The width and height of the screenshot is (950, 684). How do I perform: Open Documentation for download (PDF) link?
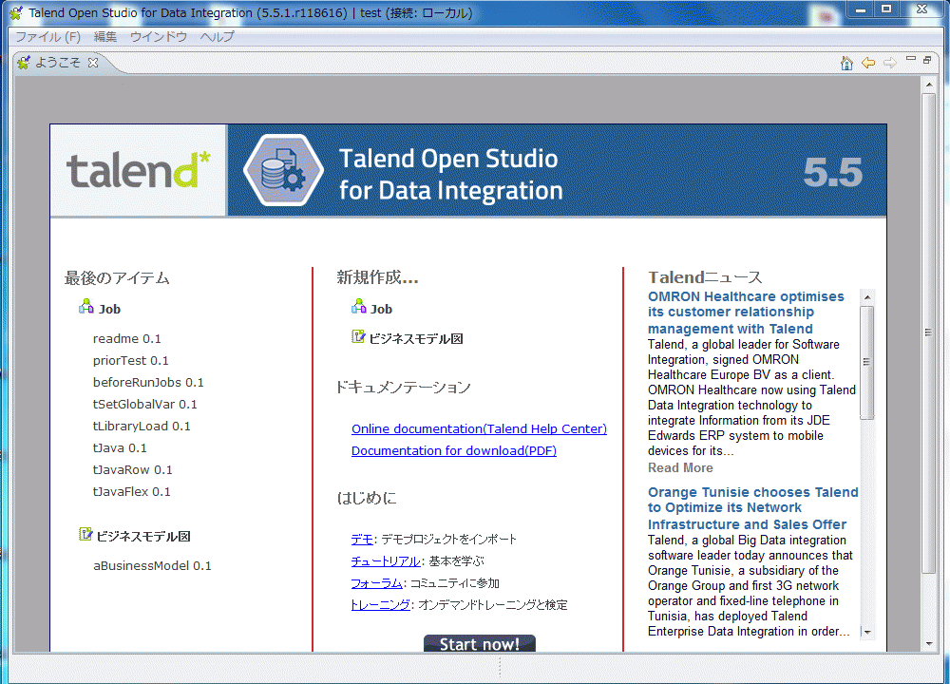tap(454, 450)
